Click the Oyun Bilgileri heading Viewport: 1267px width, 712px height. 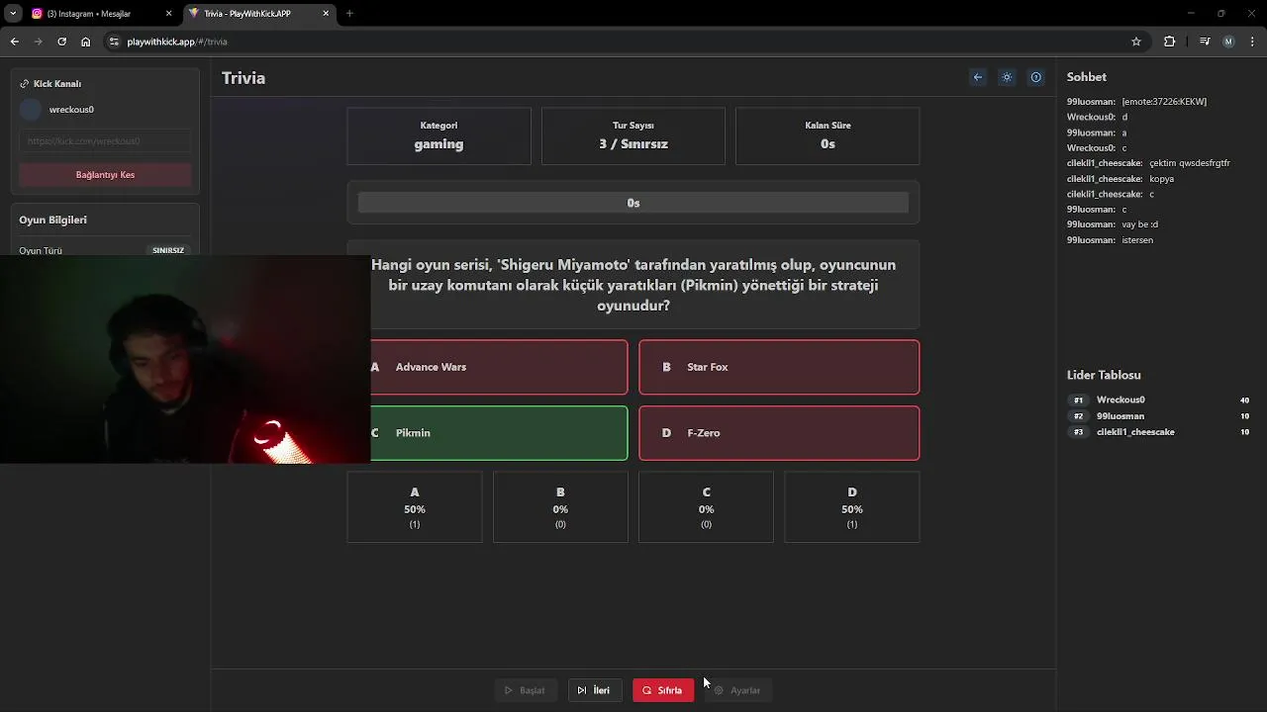(x=53, y=220)
